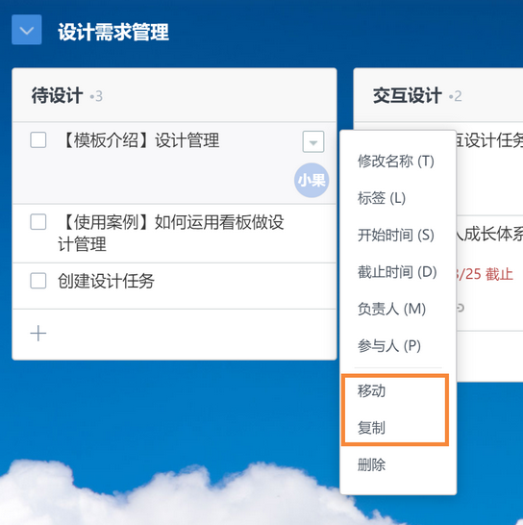Viewport: 523px width, 525px height.
Task: Select 开始时间 (S) menu entry
Action: coord(396,235)
